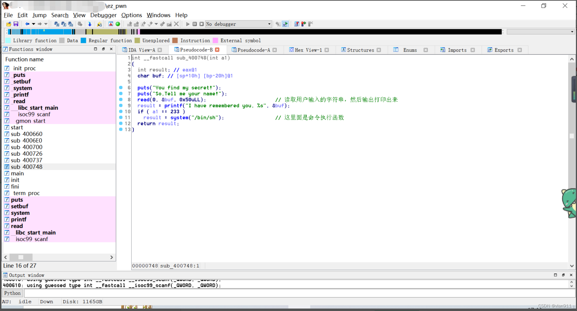Click the pseudocode scrollbar down arrow
This screenshot has width=577, height=311.
(x=572, y=266)
